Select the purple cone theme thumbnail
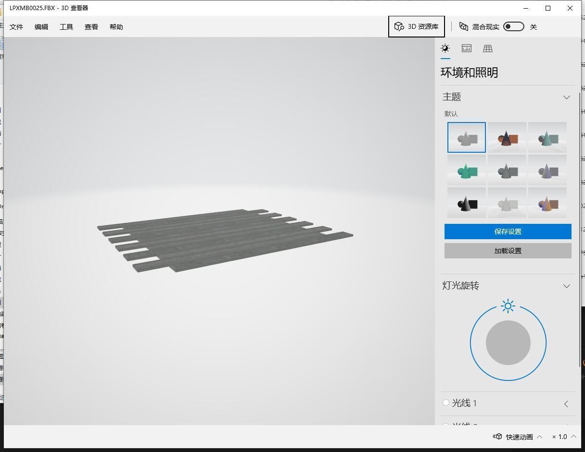The width and height of the screenshot is (585, 452). 547,170
